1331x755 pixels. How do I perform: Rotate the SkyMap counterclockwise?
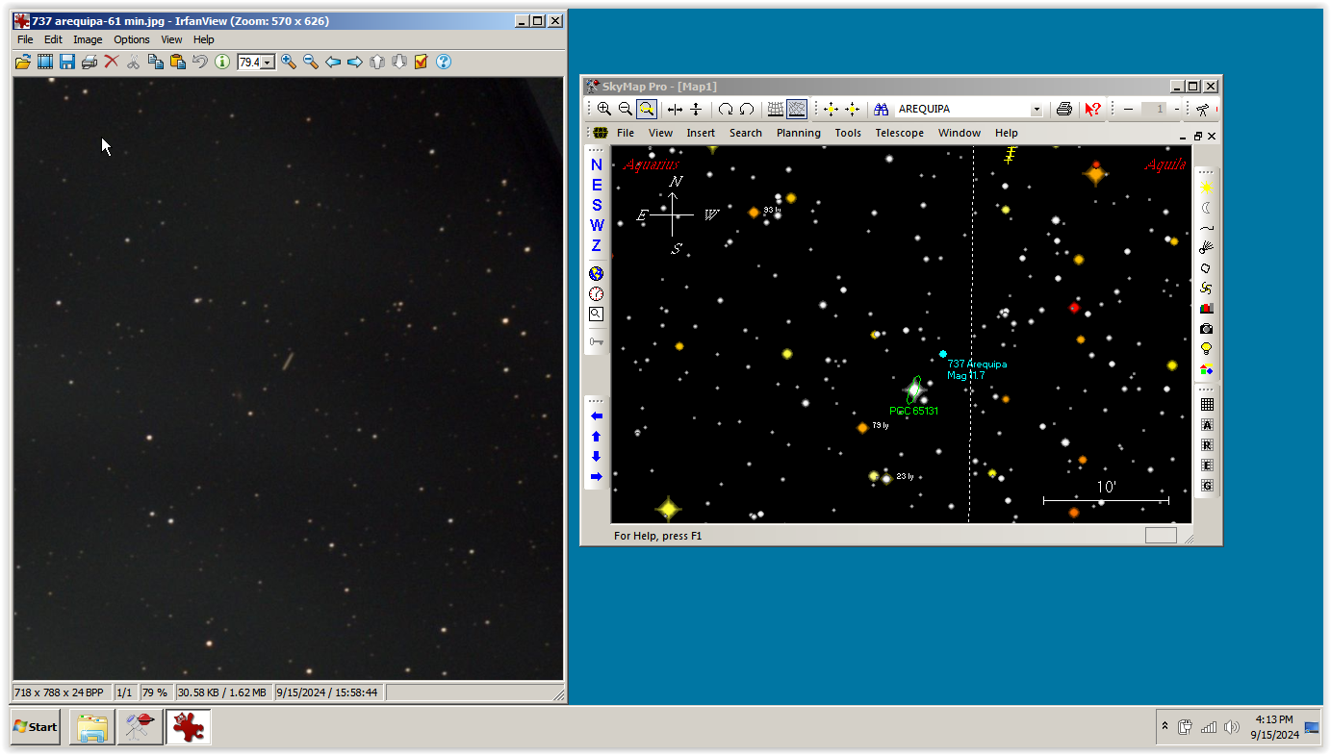tap(747, 110)
